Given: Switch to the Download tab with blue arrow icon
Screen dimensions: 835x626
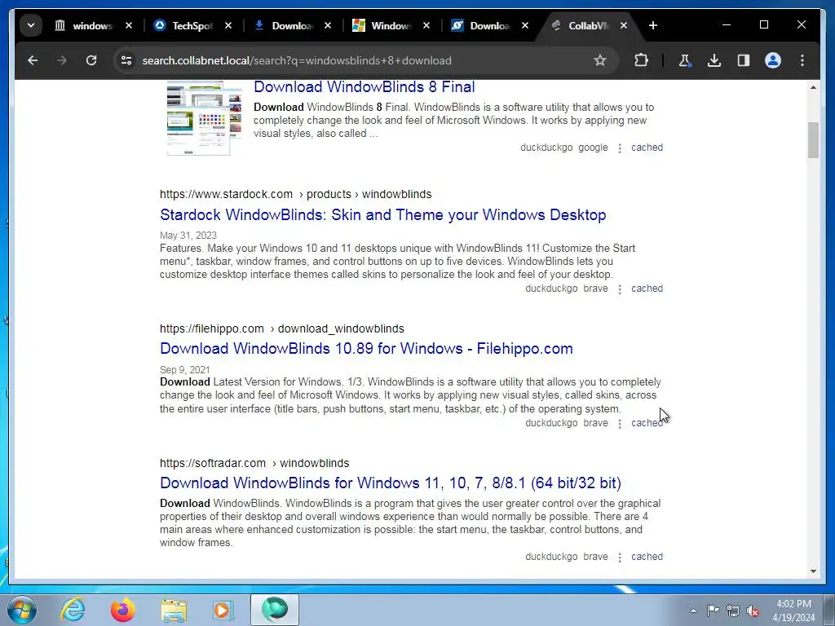Looking at the screenshot, I should (284, 25).
